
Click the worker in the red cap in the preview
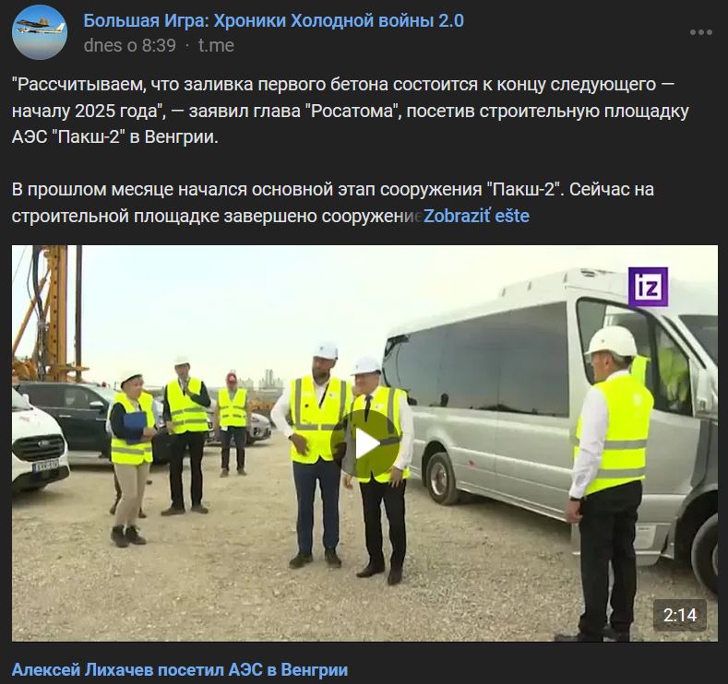tap(233, 424)
